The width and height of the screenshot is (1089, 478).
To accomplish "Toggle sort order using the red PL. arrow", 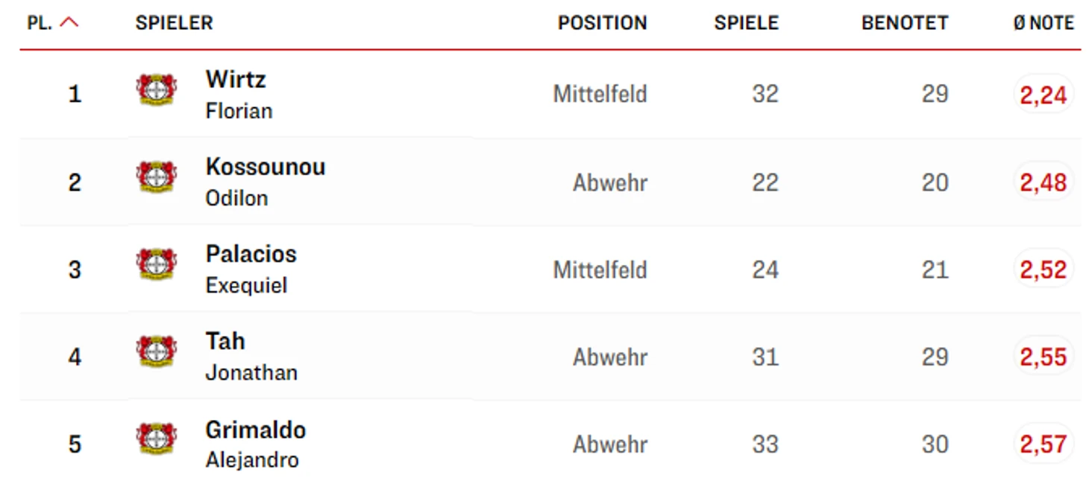I will click(69, 23).
